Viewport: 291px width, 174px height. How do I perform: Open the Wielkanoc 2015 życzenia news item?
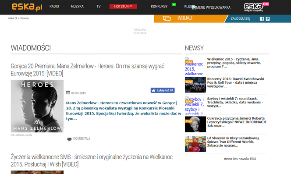(x=234, y=63)
